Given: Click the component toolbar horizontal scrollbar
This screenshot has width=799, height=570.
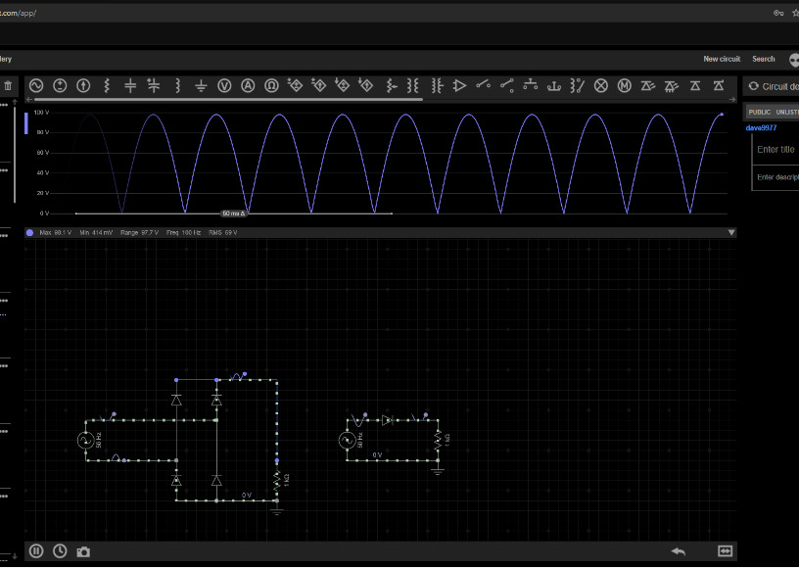Looking at the screenshot, I should point(225,99).
